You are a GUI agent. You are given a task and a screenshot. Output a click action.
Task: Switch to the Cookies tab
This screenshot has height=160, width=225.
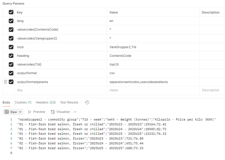coord(23,102)
